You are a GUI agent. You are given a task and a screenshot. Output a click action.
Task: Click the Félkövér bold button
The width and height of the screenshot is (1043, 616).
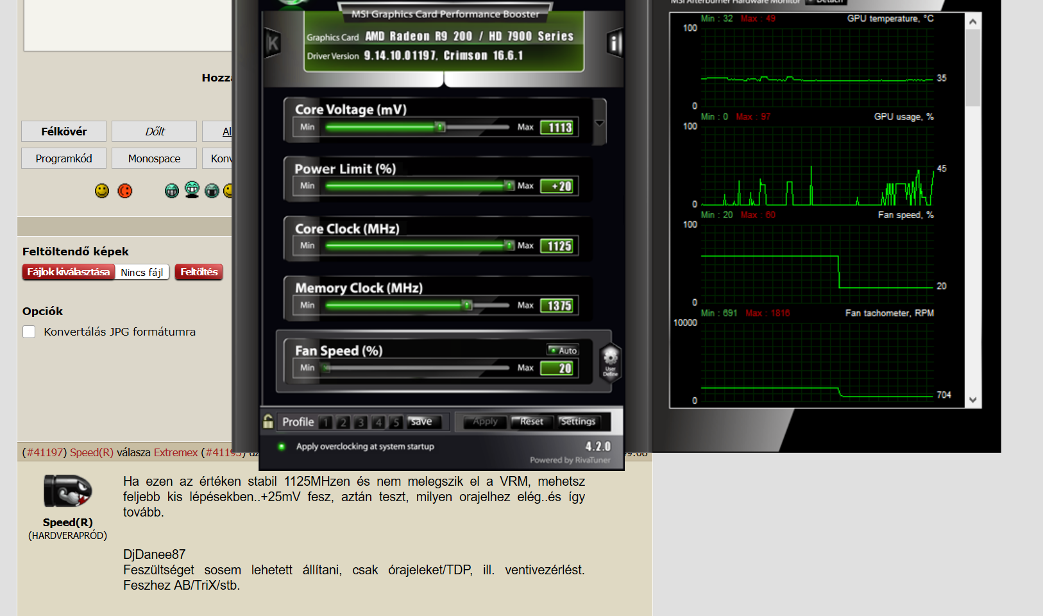[x=64, y=132]
